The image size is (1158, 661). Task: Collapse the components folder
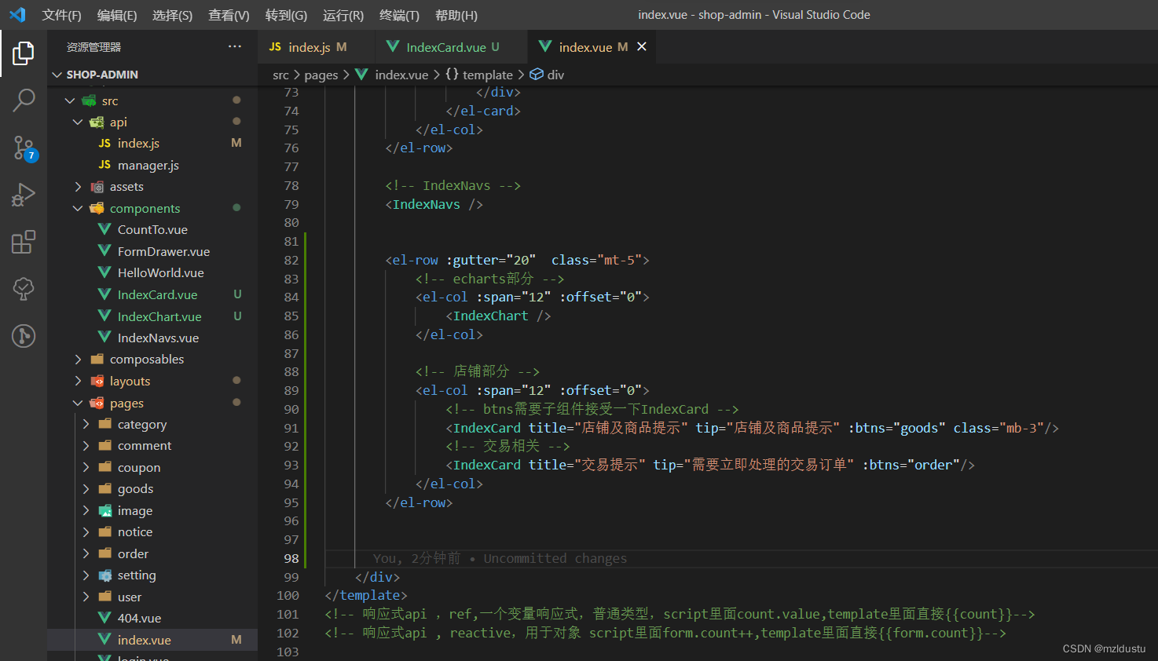click(x=78, y=208)
